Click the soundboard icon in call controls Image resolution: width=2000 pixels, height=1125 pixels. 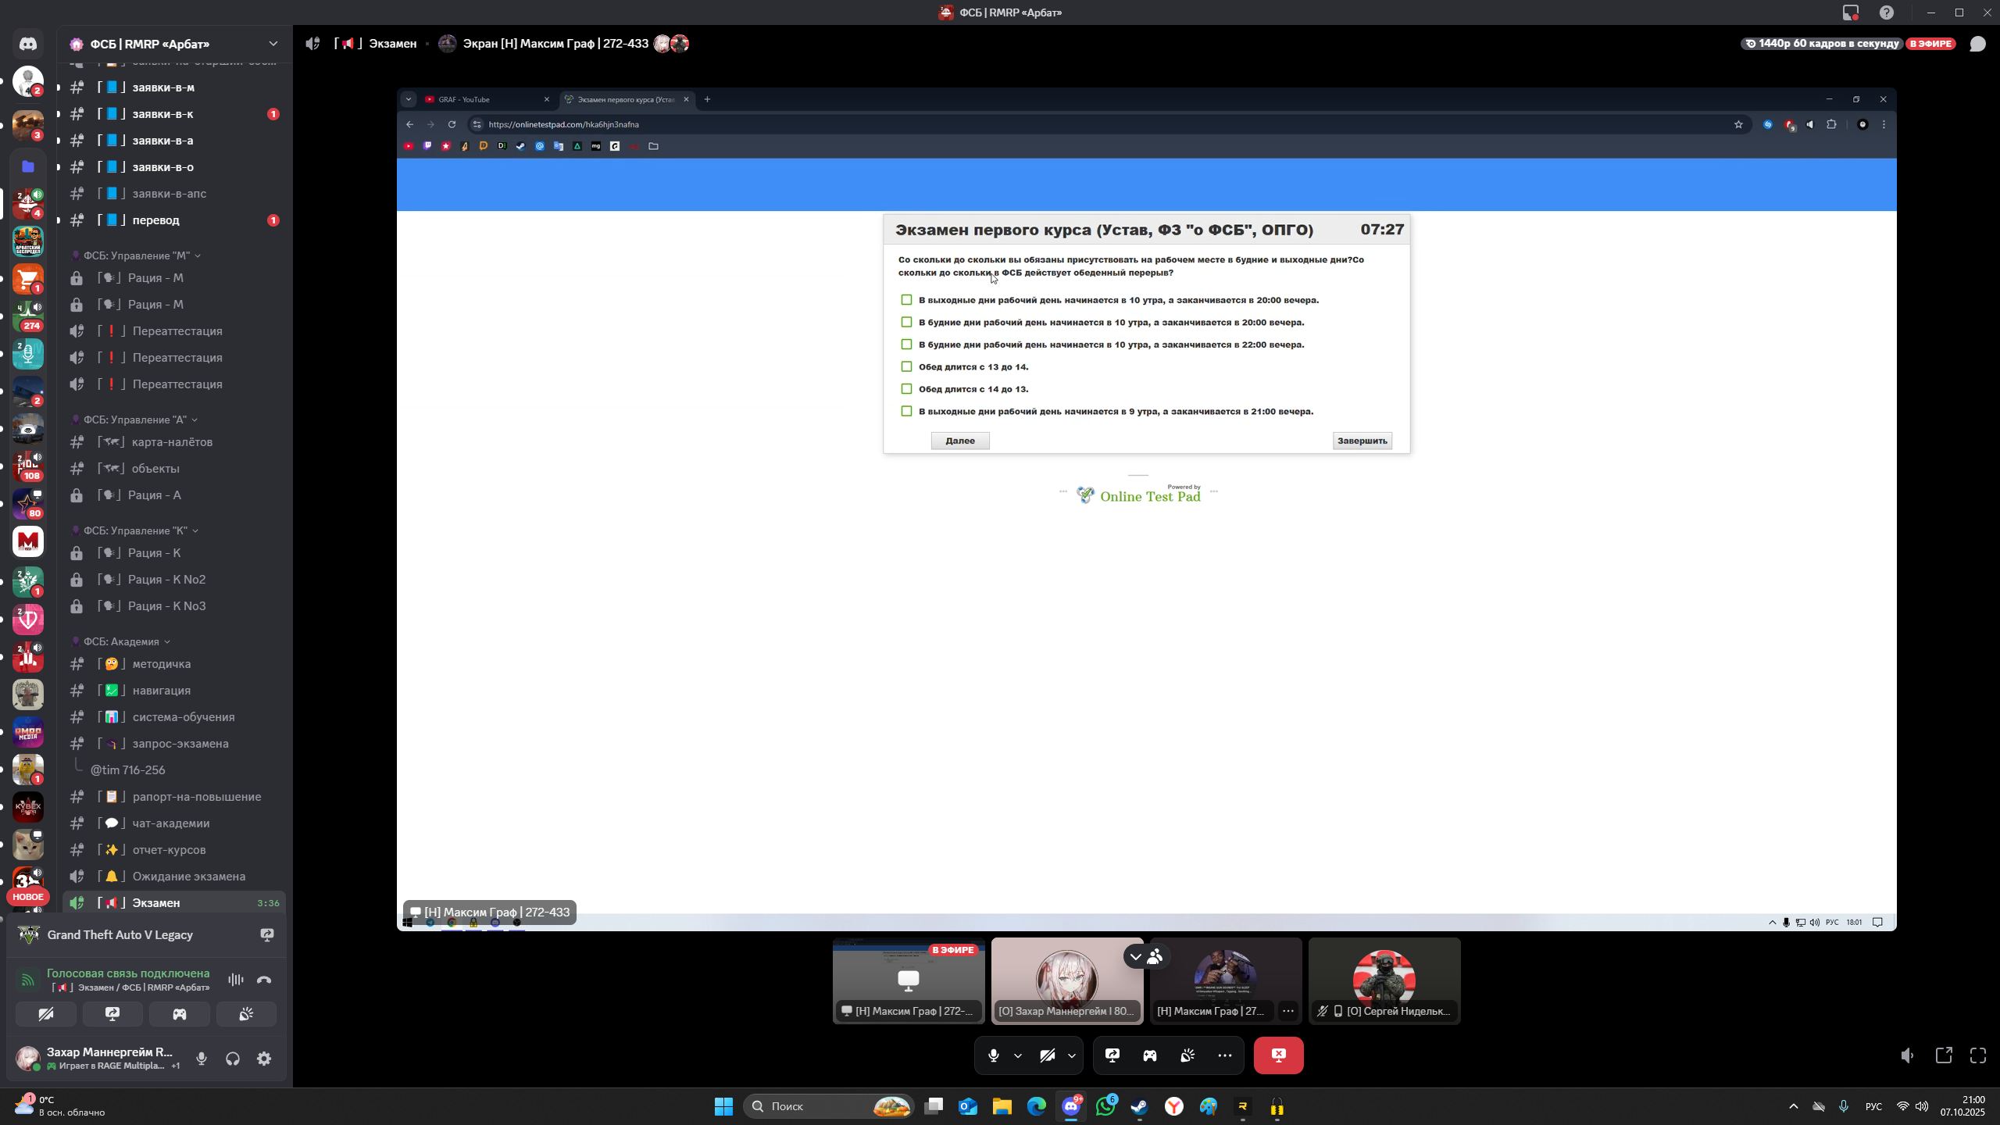point(1187,1055)
